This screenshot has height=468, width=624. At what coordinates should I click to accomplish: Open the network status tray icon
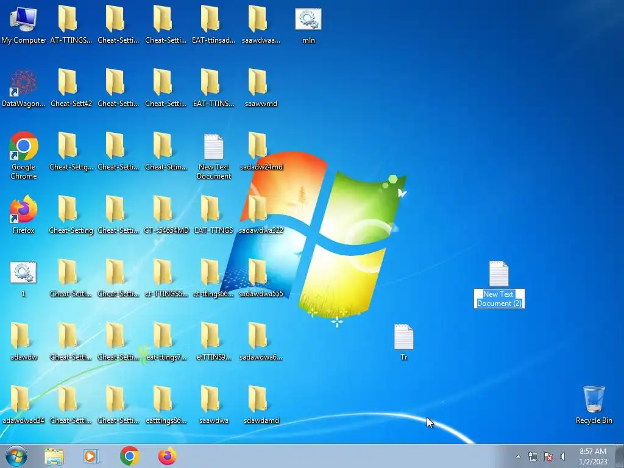(x=533, y=456)
